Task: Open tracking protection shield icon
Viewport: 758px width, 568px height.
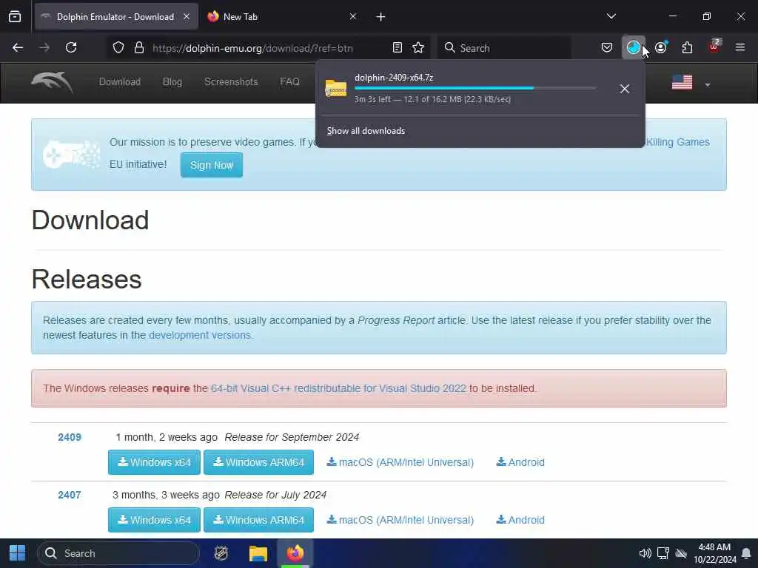Action: click(118, 48)
